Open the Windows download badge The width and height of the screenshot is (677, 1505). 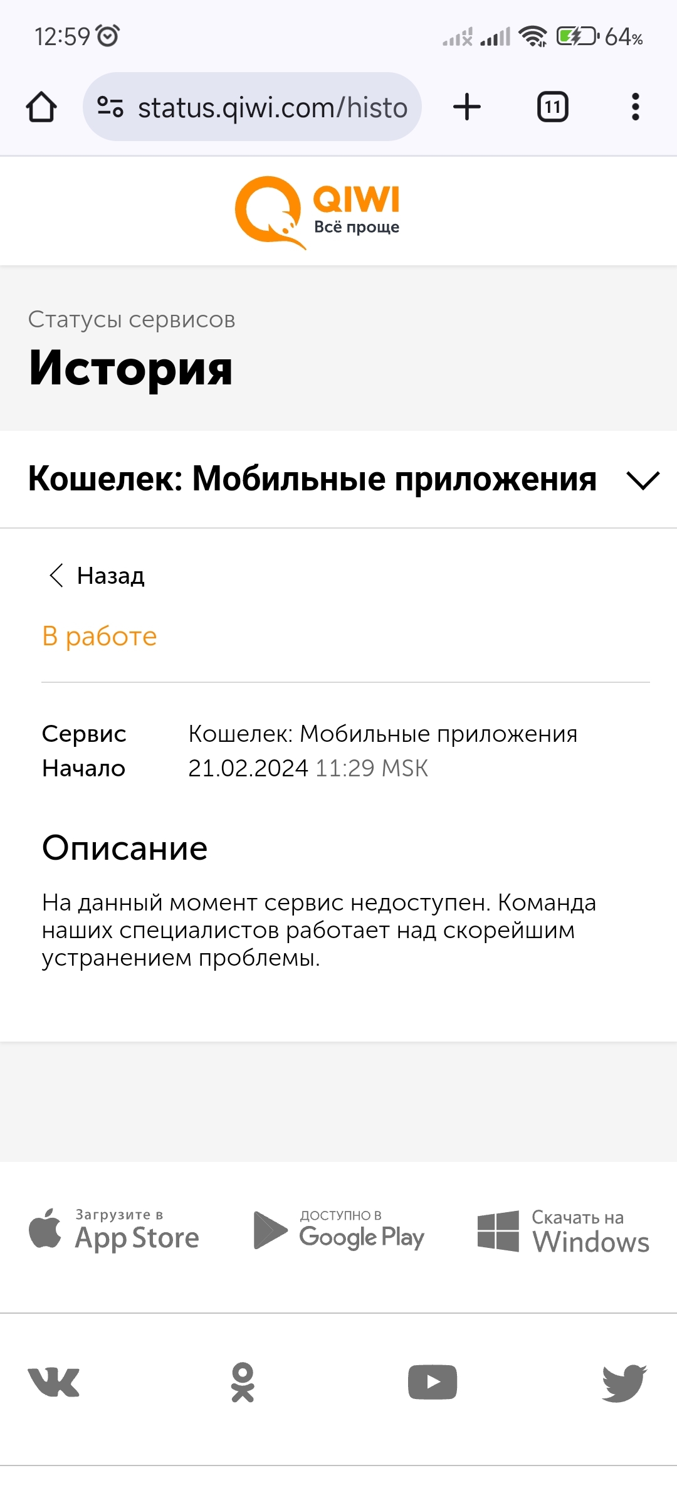point(563,1232)
